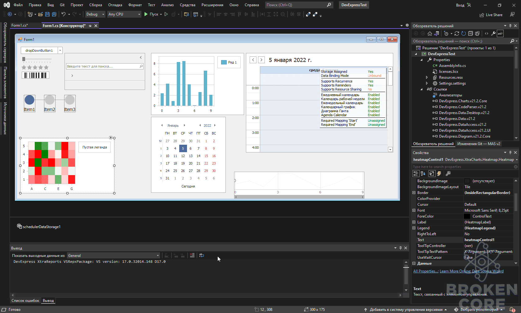This screenshot has height=313, width=521.
Task: Click Collapse All icon in Solution Explorer
Action: (x=470, y=33)
